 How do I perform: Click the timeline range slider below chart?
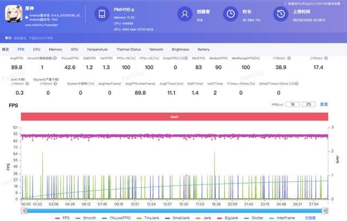(173, 210)
